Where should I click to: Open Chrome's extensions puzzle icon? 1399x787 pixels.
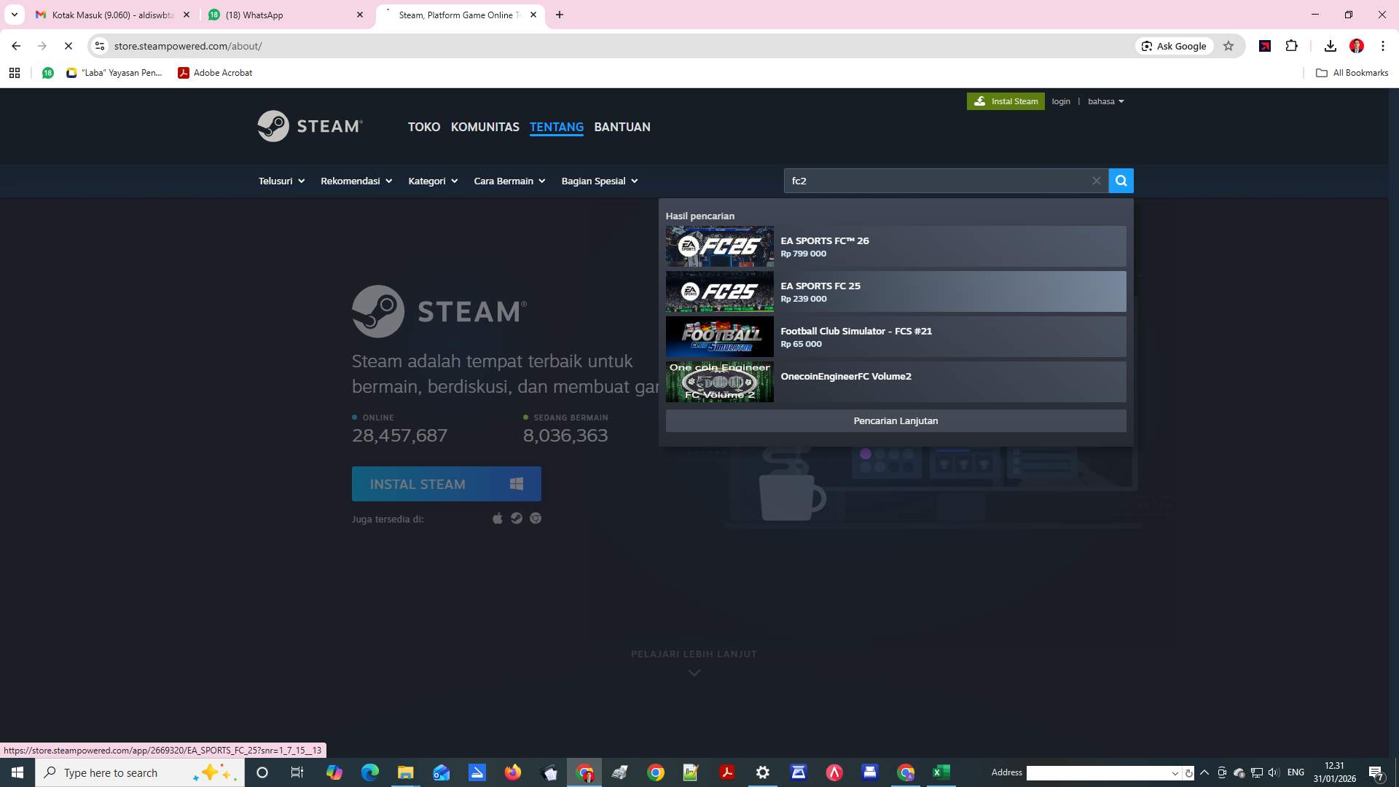1292,45
